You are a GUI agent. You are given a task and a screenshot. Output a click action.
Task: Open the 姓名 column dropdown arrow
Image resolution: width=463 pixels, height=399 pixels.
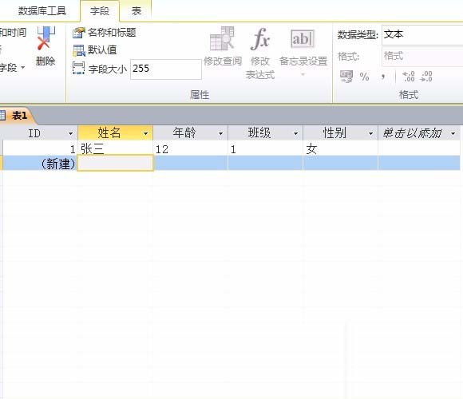[x=145, y=134]
